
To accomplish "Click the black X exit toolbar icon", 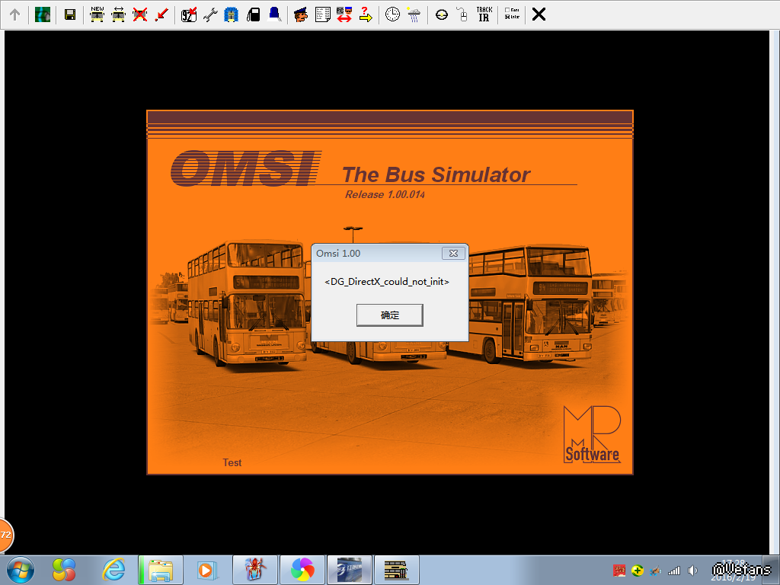I will [539, 14].
